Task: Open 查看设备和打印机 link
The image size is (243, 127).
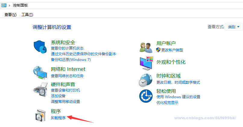Action: 65,90
